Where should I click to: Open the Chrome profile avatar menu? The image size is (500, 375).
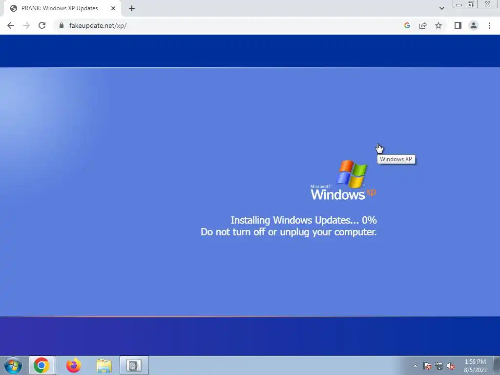474,25
